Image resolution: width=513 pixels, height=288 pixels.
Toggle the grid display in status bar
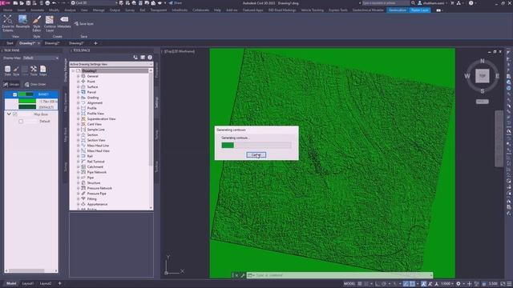tap(360, 284)
